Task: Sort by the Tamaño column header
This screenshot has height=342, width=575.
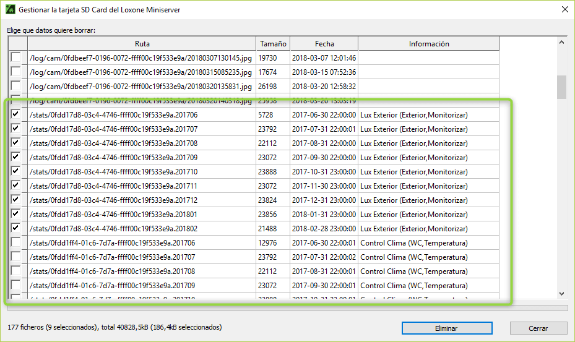Action: point(273,44)
